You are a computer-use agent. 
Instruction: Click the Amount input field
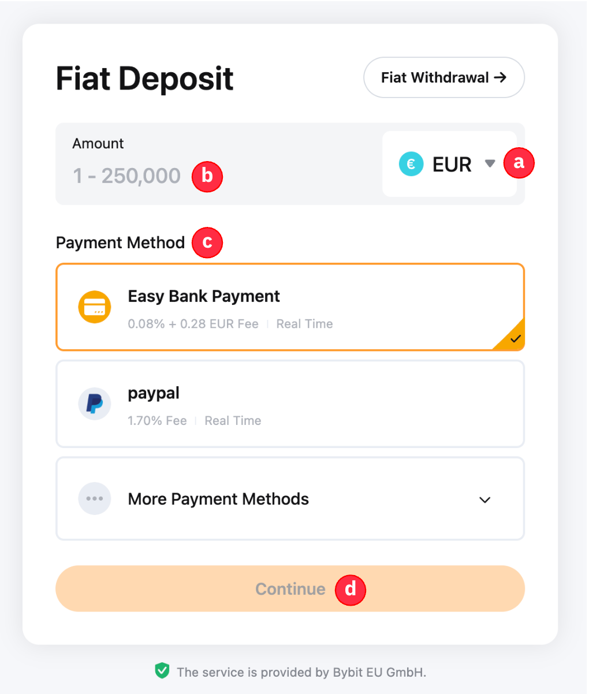[127, 176]
